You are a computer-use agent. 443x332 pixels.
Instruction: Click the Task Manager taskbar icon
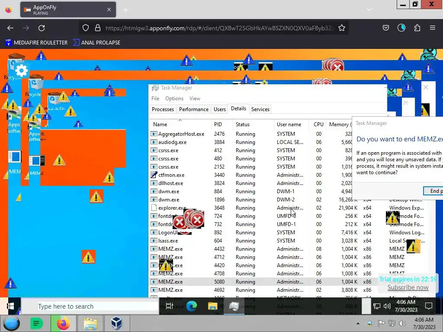tap(234, 306)
